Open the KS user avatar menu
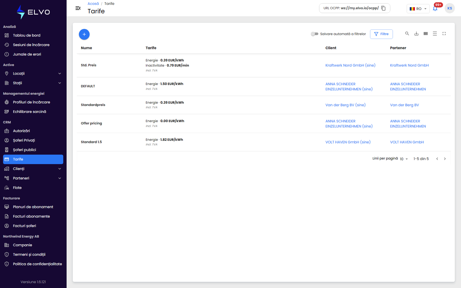Image resolution: width=461 pixels, height=288 pixels. pyautogui.click(x=449, y=8)
